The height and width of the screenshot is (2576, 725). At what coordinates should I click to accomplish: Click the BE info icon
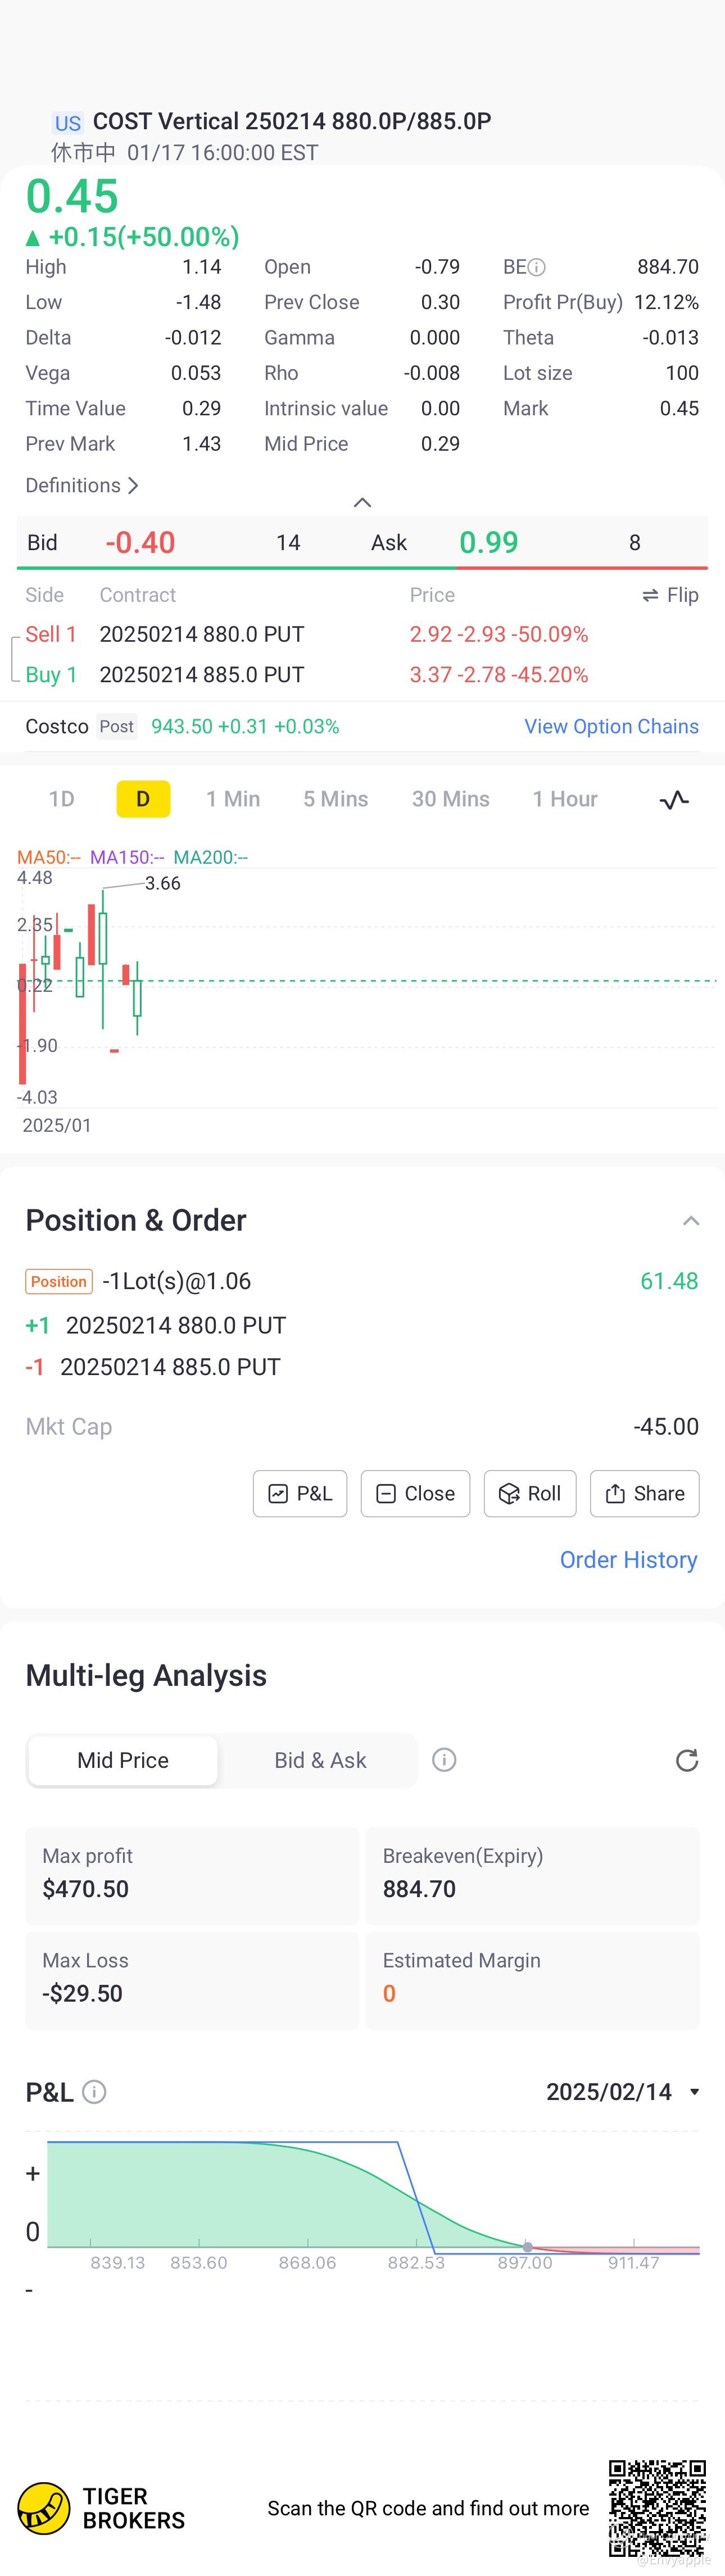point(537,267)
